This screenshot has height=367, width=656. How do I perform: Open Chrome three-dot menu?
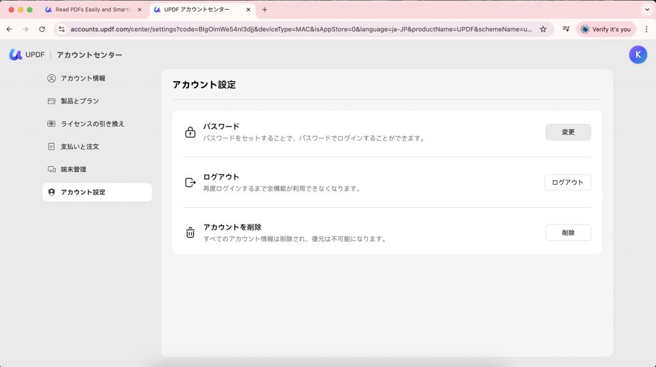coord(646,29)
